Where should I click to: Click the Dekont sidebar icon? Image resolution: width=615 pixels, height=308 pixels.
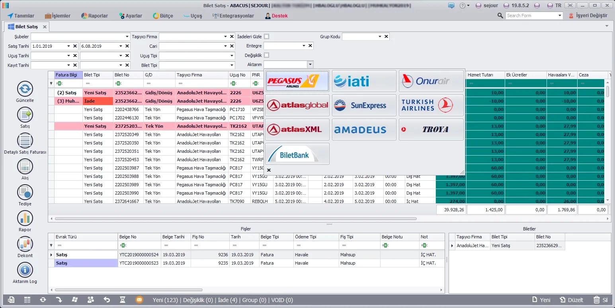pyautogui.click(x=25, y=244)
